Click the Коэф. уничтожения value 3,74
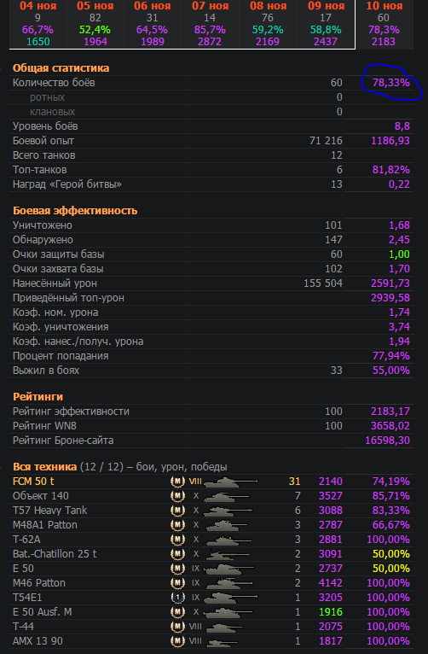This screenshot has height=654, width=428. point(399,327)
